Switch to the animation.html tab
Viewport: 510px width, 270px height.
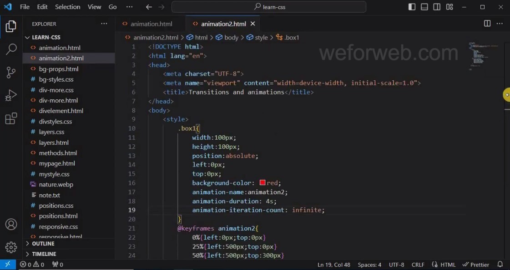(151, 24)
